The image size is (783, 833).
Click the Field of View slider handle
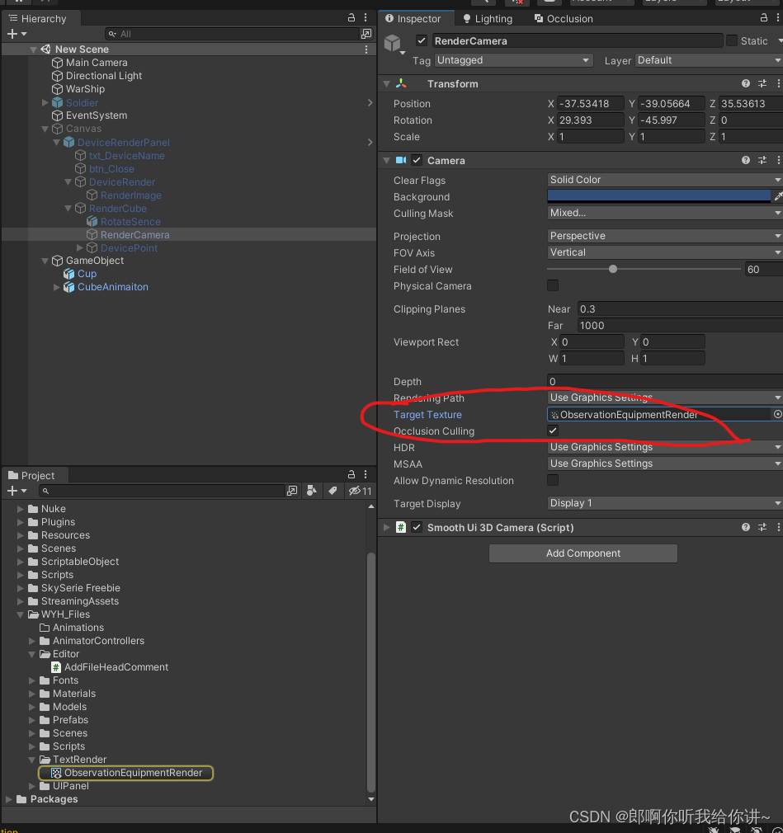tap(613, 269)
